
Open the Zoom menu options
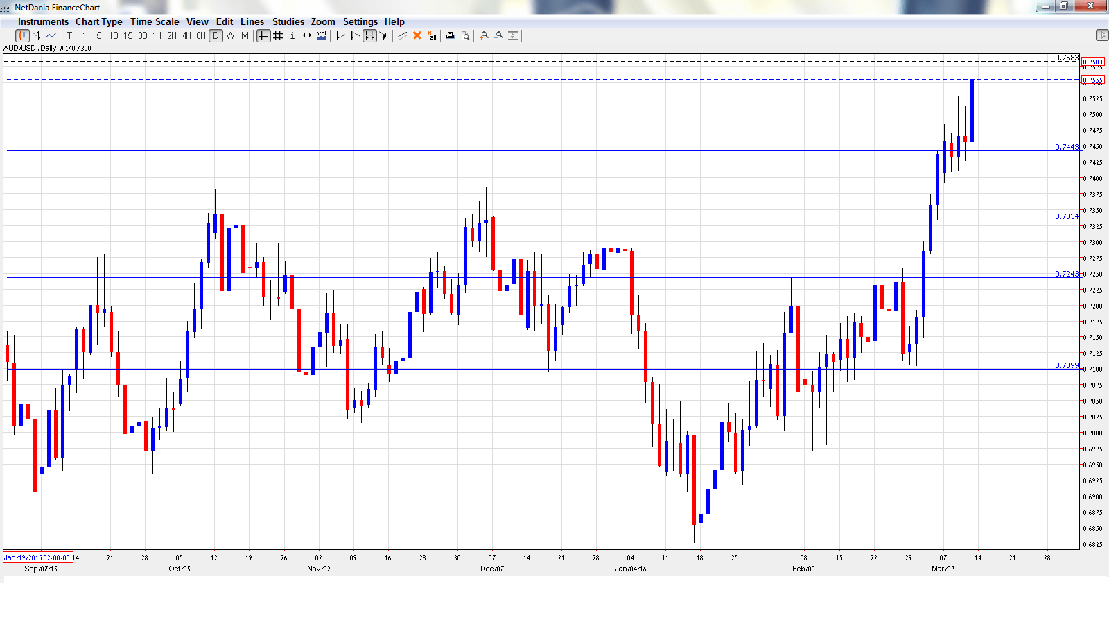click(x=323, y=21)
